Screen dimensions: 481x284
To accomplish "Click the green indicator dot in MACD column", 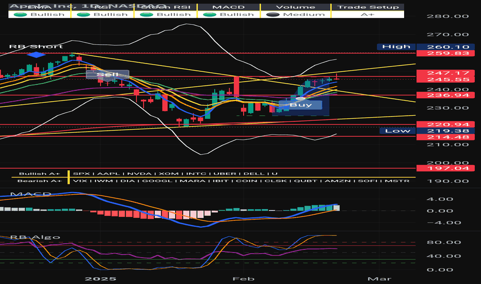I will (210, 14).
